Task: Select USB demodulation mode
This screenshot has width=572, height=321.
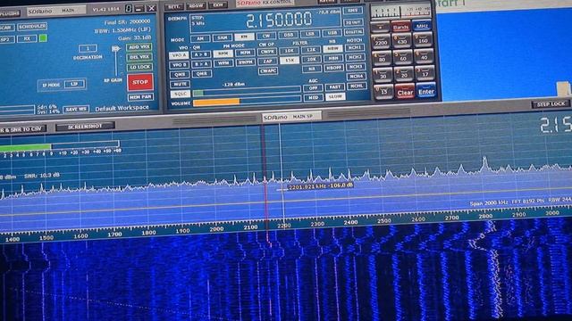Action: pyautogui.click(x=332, y=33)
